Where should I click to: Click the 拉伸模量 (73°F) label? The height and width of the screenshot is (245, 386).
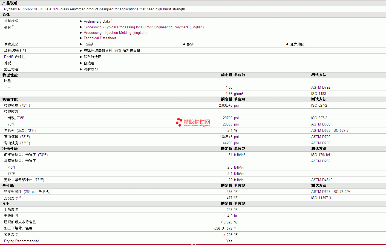17,106
